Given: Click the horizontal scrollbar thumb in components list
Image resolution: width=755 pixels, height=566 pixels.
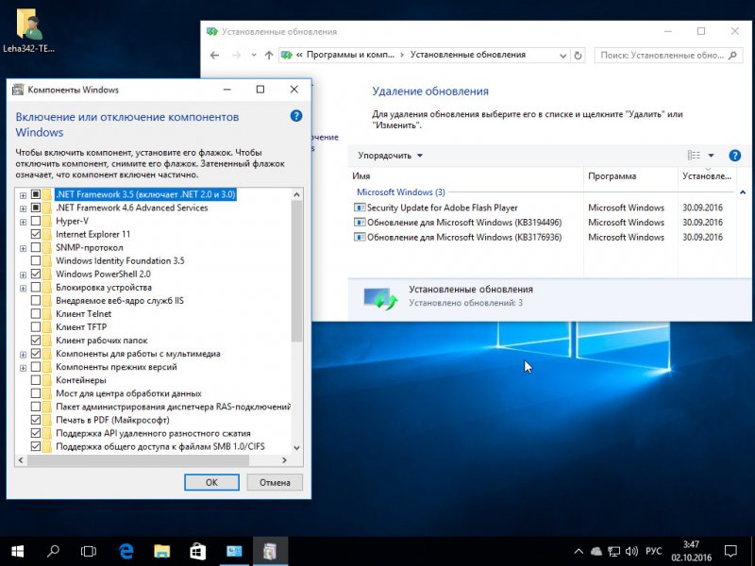Looking at the screenshot, I should pos(138,460).
